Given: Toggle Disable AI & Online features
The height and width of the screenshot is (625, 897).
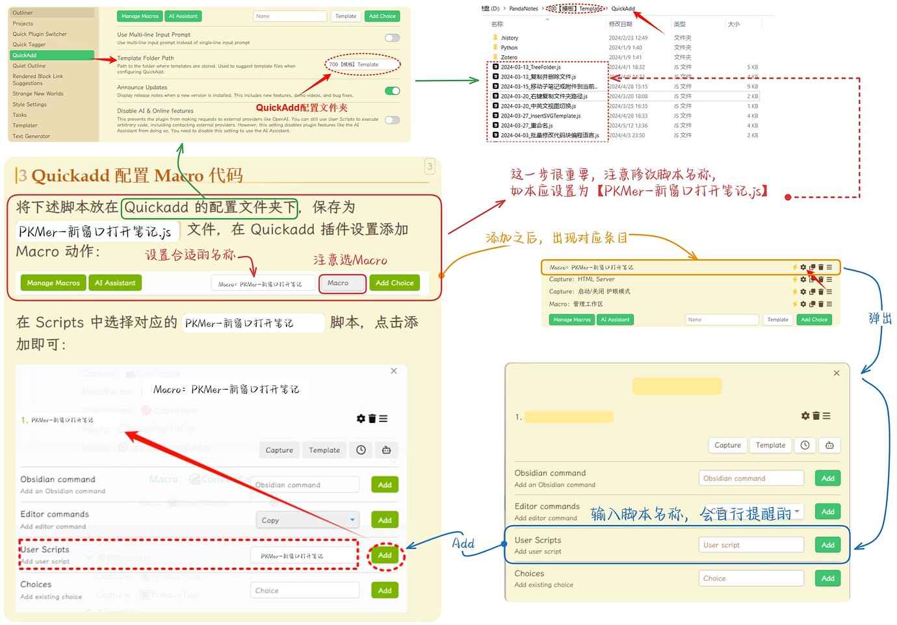Looking at the screenshot, I should coord(392,120).
